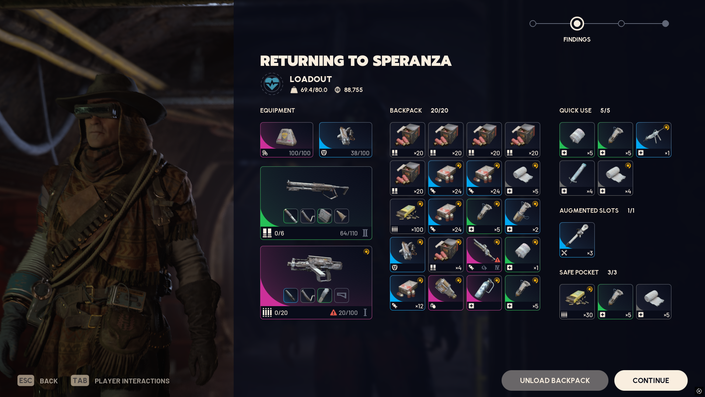This screenshot has width=705, height=397.
Task: Select the shield item showing 100/100 durability
Action: (286, 140)
